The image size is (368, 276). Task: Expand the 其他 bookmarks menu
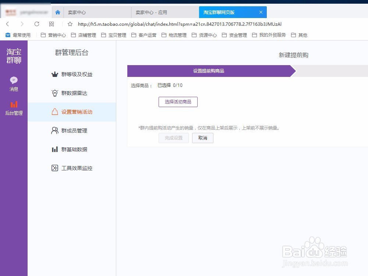[x=302, y=35]
